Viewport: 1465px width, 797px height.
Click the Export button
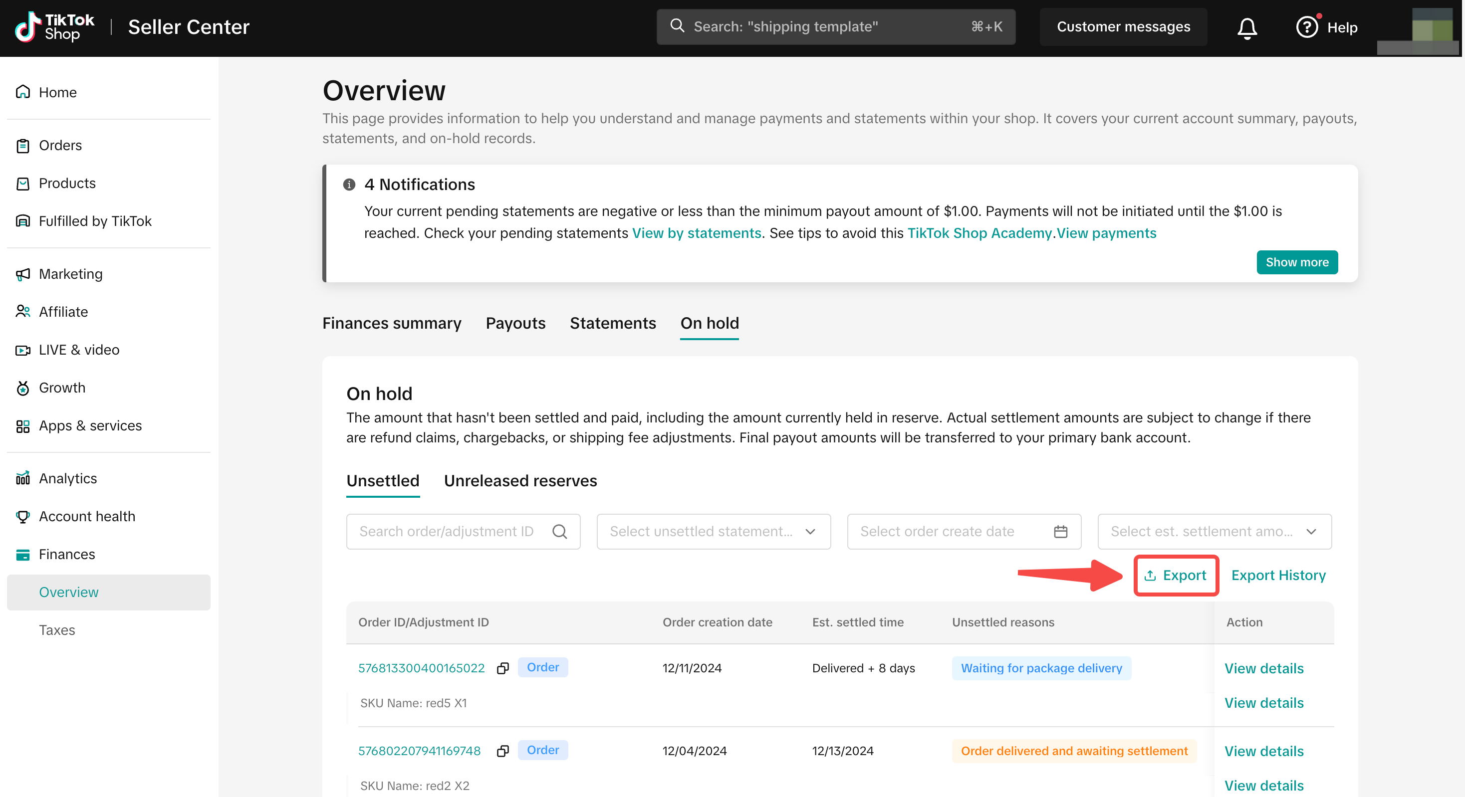pos(1176,575)
